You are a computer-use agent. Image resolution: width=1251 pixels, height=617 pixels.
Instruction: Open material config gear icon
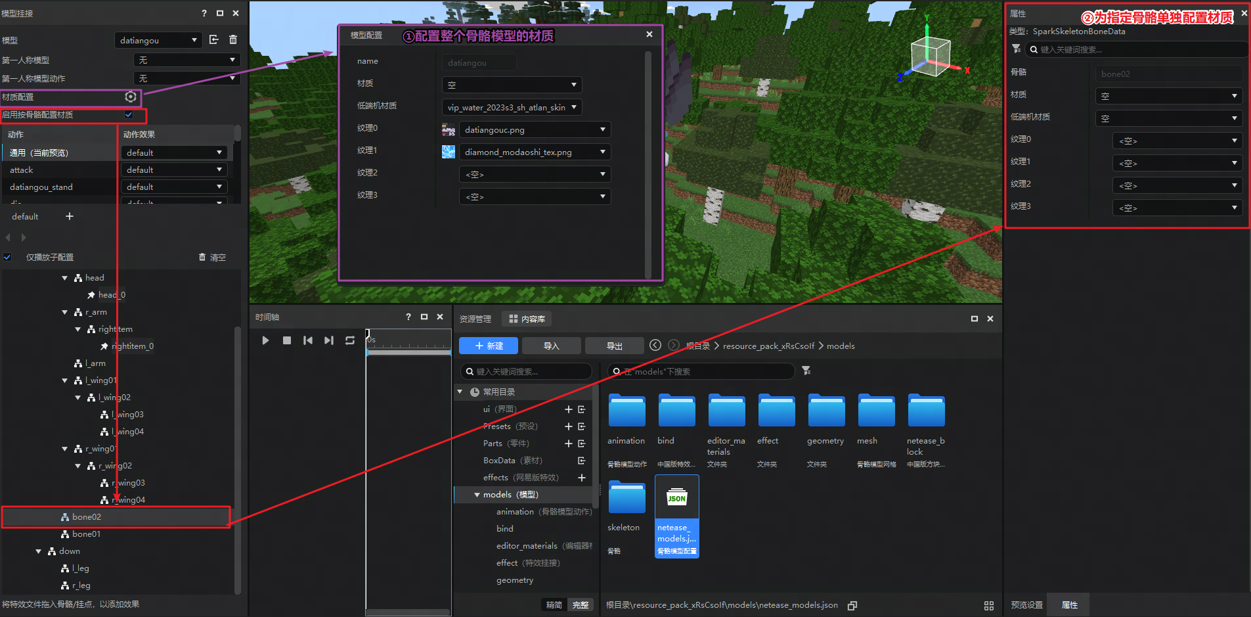[x=131, y=97]
